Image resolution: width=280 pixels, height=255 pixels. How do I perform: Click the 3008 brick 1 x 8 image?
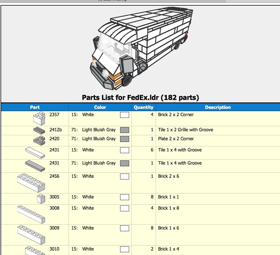(31, 214)
